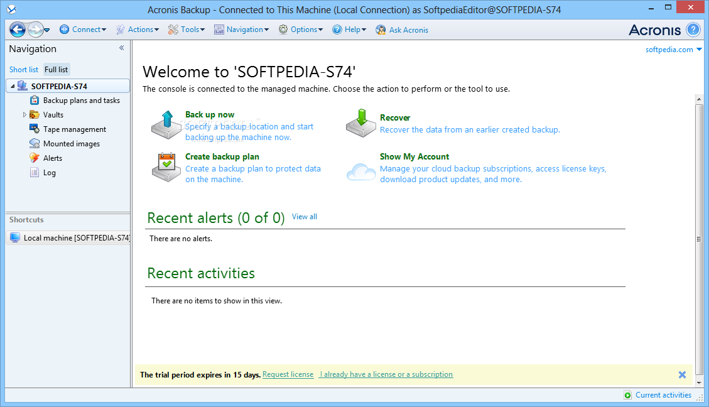709x407 pixels.
Task: Open Tape management
Action: tap(75, 129)
